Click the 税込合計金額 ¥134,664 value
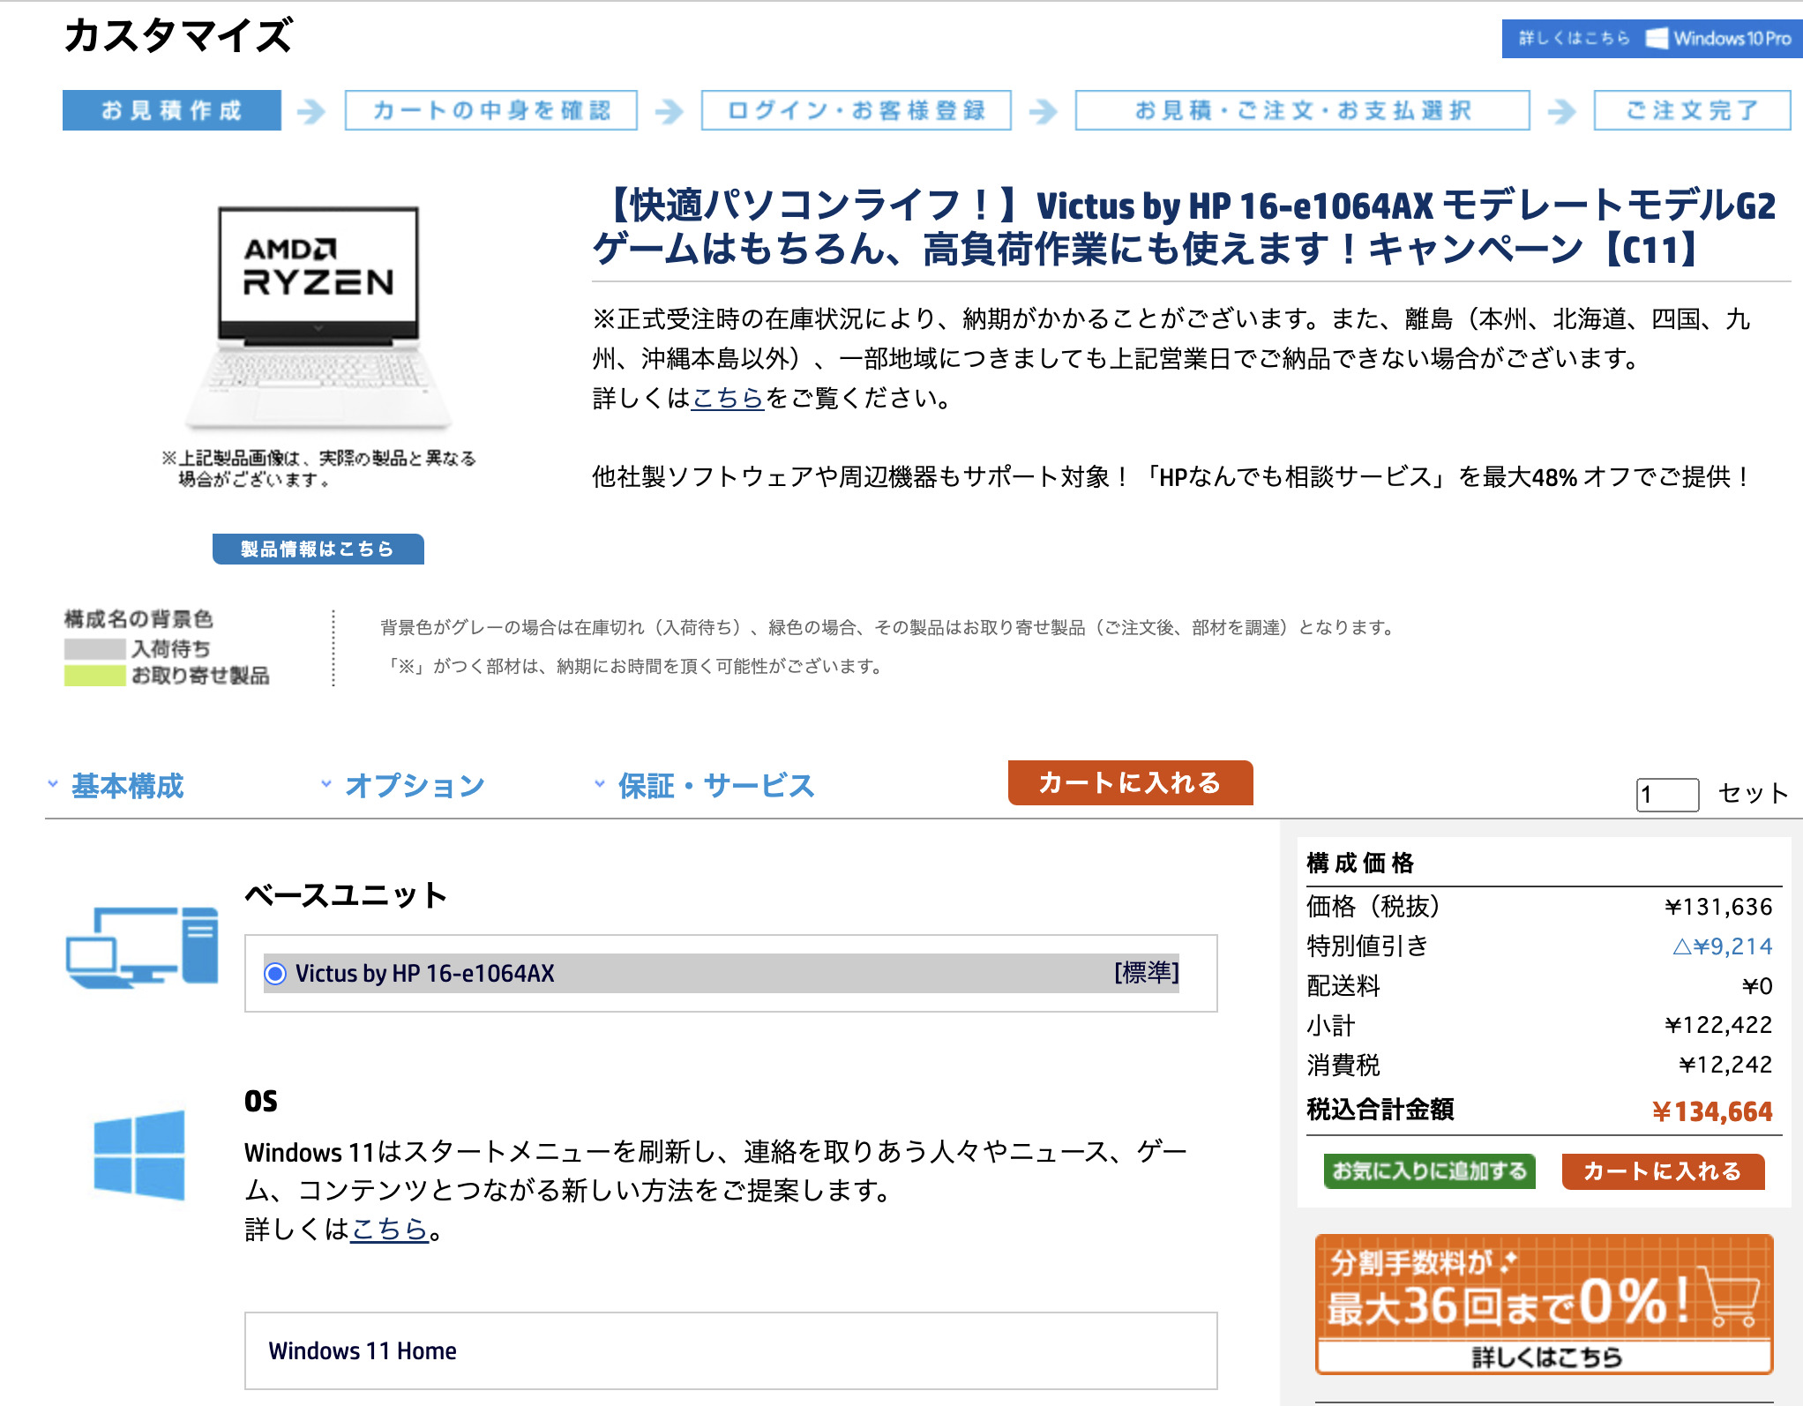This screenshot has width=1803, height=1406. pos(1712,1111)
